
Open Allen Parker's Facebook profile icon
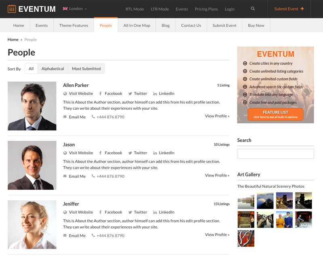[x=100, y=93]
